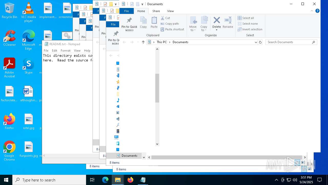The height and width of the screenshot is (185, 328).
Task: Select VLC media player desktop icon
Action: 28,12
